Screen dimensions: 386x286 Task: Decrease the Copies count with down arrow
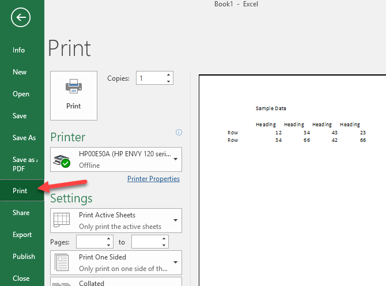pyautogui.click(x=168, y=81)
